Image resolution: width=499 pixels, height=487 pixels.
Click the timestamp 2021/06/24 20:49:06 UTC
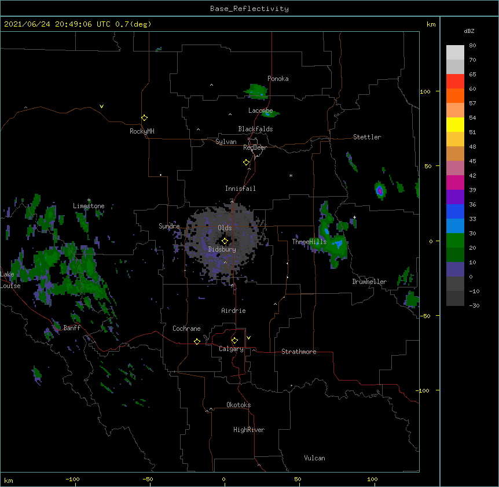57,24
